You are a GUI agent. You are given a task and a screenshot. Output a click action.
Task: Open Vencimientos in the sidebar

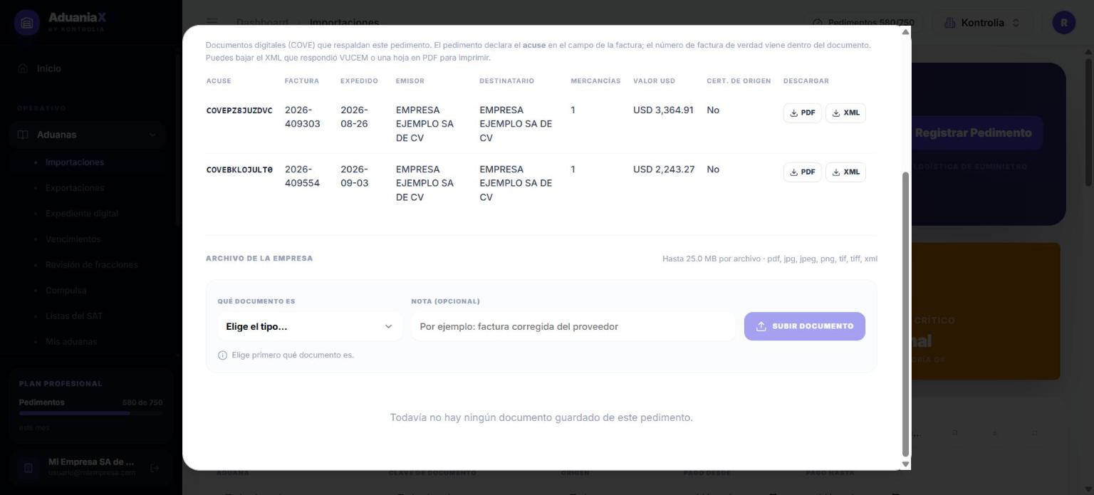click(73, 239)
